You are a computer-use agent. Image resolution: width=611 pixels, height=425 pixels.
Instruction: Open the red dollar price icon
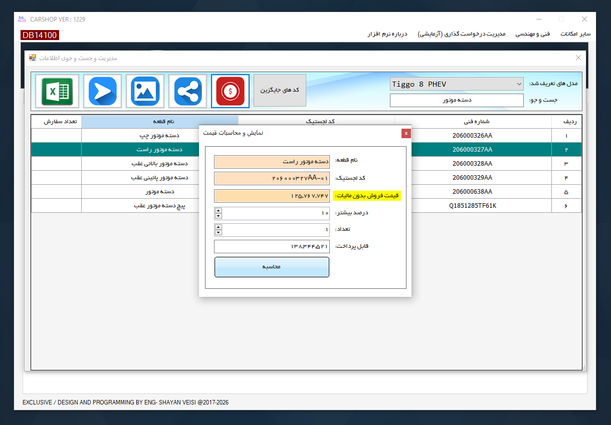[x=231, y=91]
